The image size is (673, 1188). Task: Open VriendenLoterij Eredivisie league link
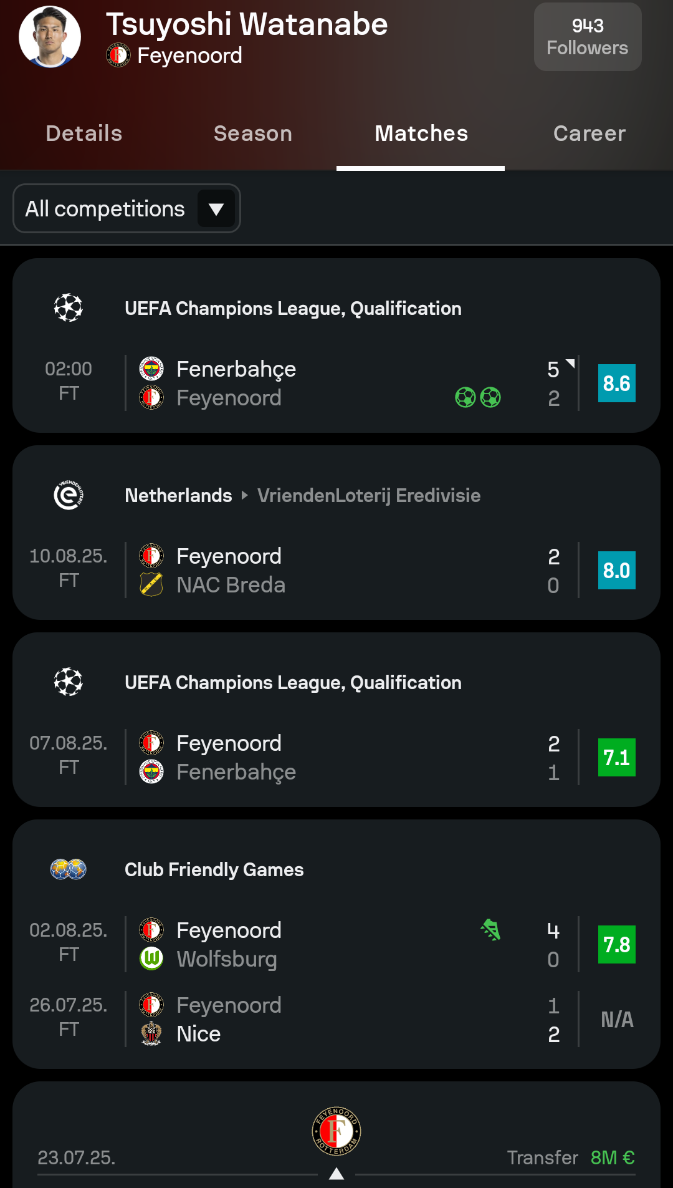pos(369,495)
